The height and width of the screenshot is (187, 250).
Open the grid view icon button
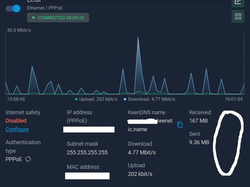[x=238, y=16]
